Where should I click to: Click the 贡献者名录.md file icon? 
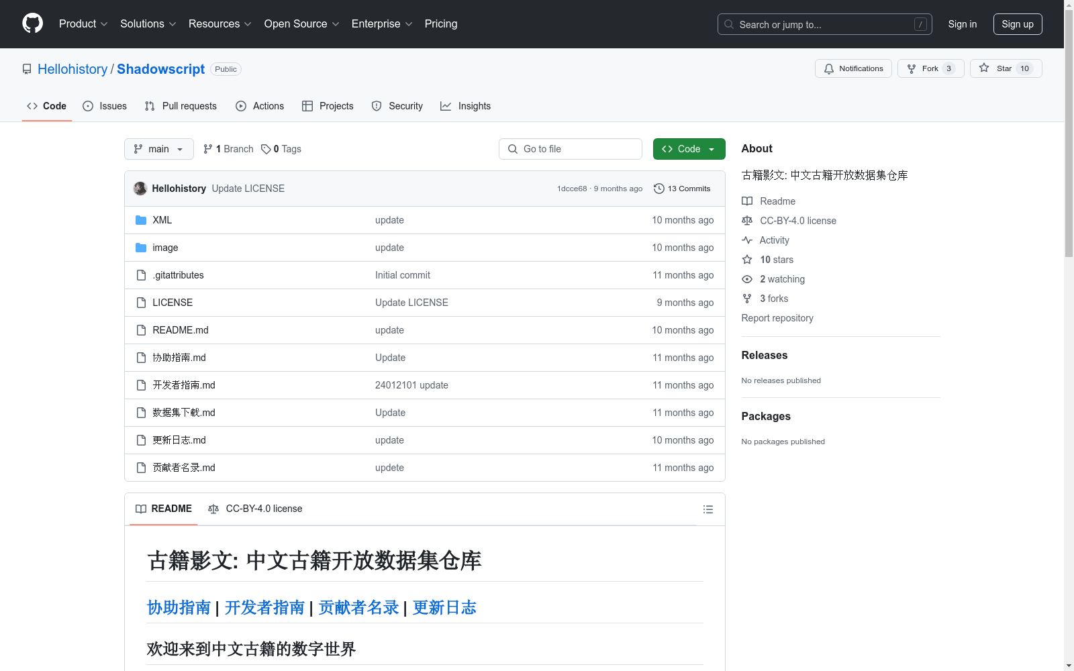click(x=141, y=468)
